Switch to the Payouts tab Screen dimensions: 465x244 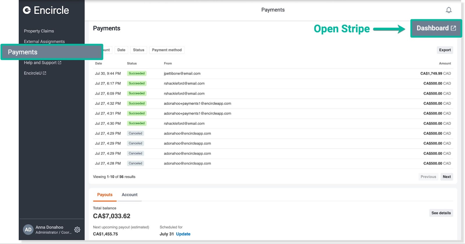[105, 195]
